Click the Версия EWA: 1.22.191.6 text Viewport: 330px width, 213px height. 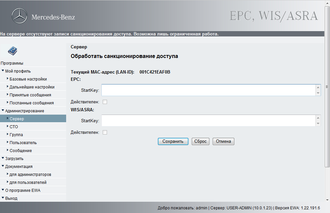297,208
